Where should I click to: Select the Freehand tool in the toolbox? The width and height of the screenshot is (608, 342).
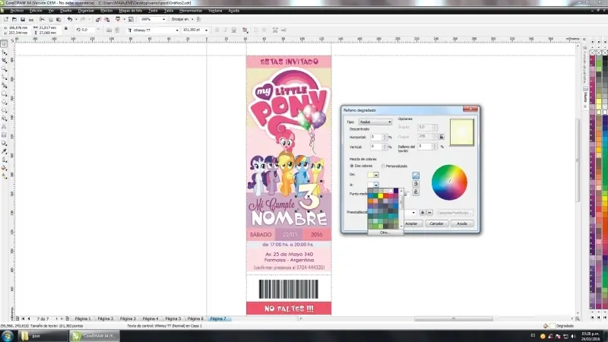tap(5, 78)
